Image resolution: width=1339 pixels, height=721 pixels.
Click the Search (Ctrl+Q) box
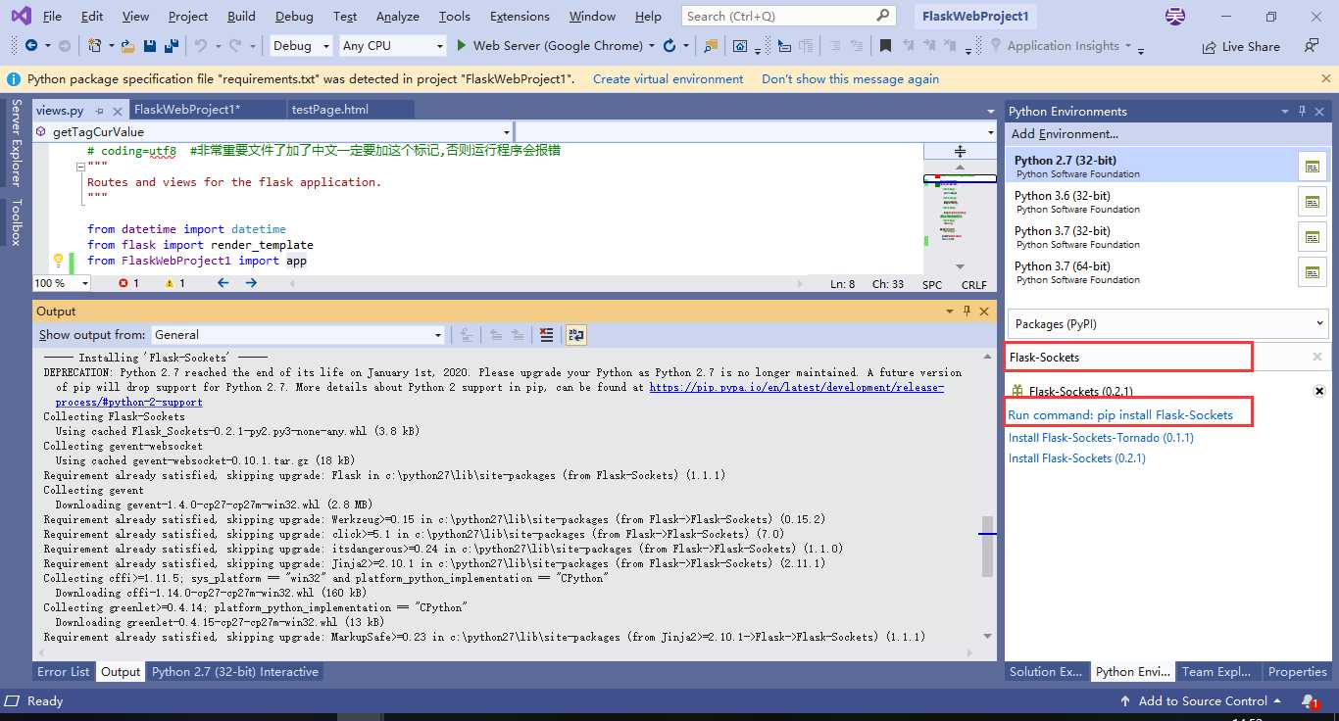tap(789, 16)
